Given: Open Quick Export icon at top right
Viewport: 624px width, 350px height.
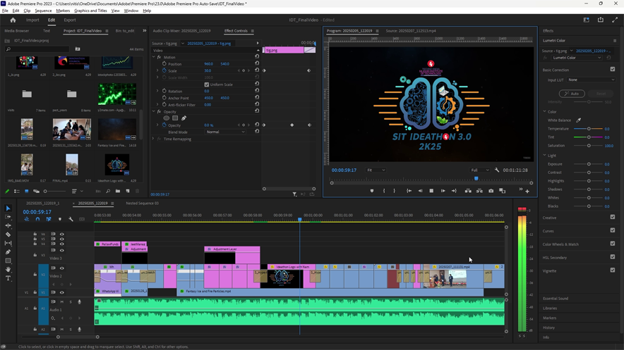Looking at the screenshot, I should 600,20.
